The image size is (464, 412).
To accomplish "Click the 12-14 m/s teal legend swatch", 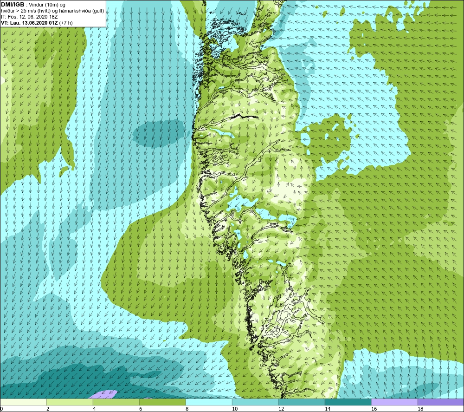I will pos(302,402).
